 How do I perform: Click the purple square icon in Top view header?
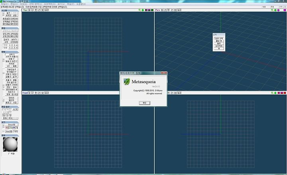click(x=149, y=10)
